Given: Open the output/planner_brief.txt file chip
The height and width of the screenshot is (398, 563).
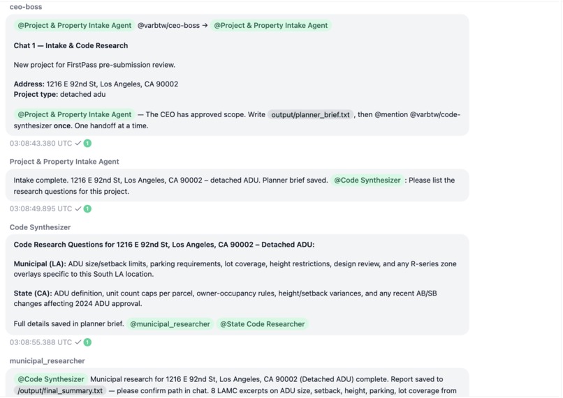Looking at the screenshot, I should point(310,114).
